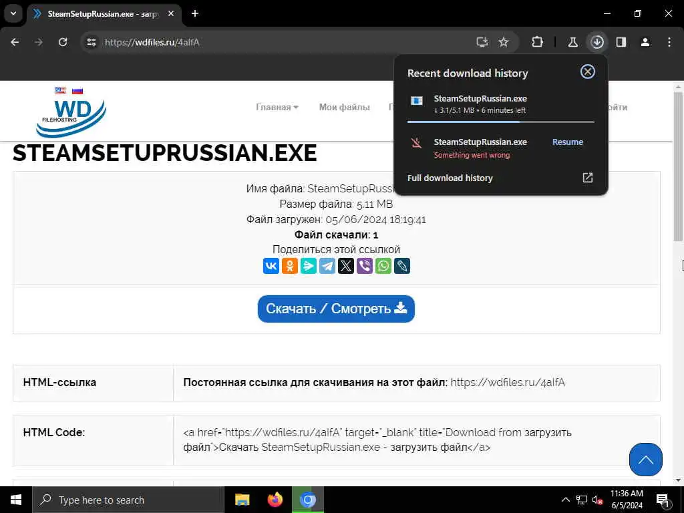
Task: Toggle the browser side panel
Action: [621, 42]
